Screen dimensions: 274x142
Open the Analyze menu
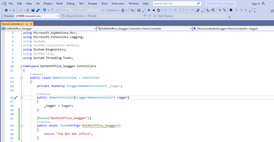(x=92, y=4)
